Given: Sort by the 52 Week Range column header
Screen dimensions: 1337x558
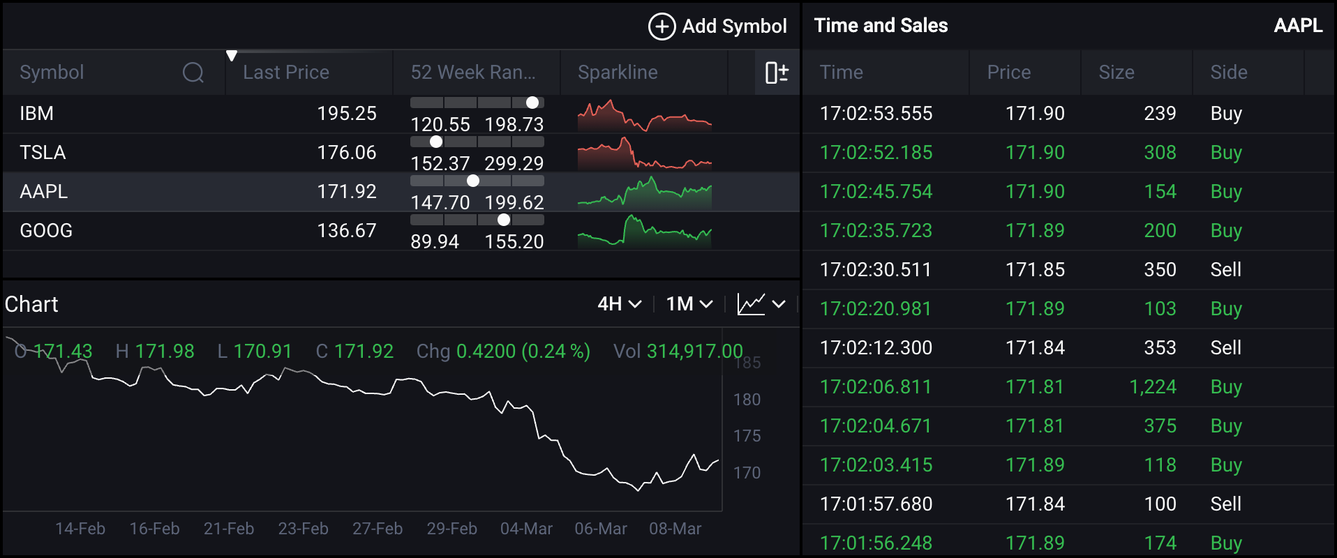Looking at the screenshot, I should (x=473, y=73).
